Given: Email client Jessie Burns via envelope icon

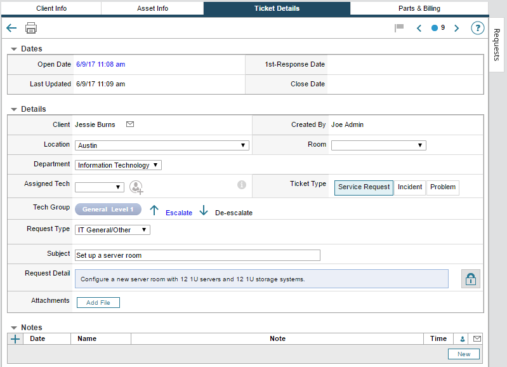Looking at the screenshot, I should click(x=130, y=124).
